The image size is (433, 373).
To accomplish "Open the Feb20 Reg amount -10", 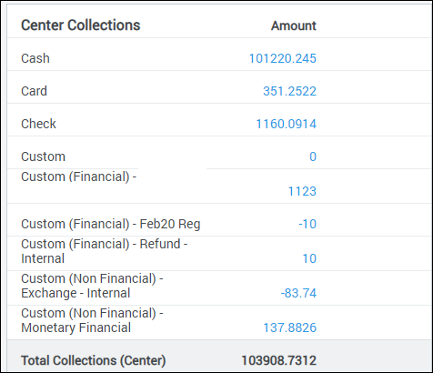I will [307, 224].
